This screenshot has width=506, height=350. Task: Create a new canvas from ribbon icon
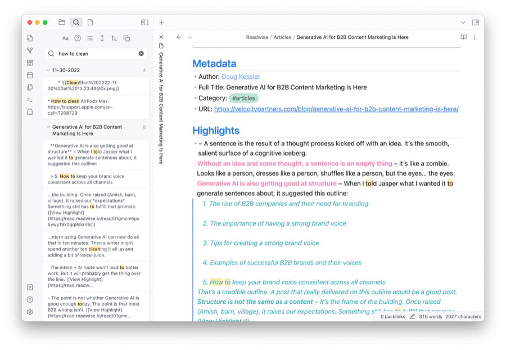(30, 62)
